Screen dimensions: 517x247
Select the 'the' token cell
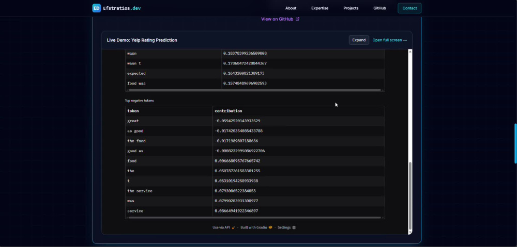(x=169, y=171)
